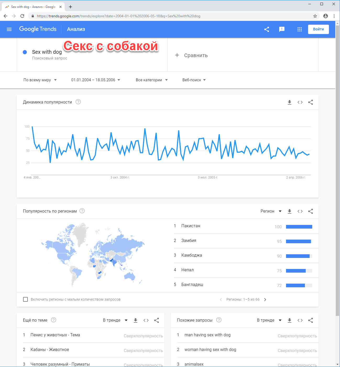Download the Динамика популярности chart data

(x=289, y=102)
